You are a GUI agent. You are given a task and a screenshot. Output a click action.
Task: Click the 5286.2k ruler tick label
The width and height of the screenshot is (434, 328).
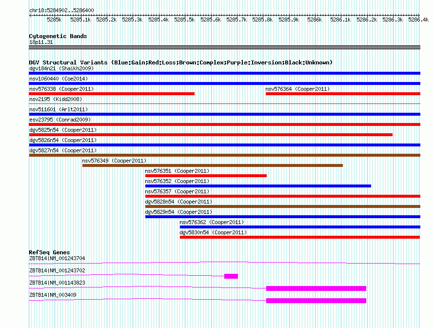(x=367, y=20)
